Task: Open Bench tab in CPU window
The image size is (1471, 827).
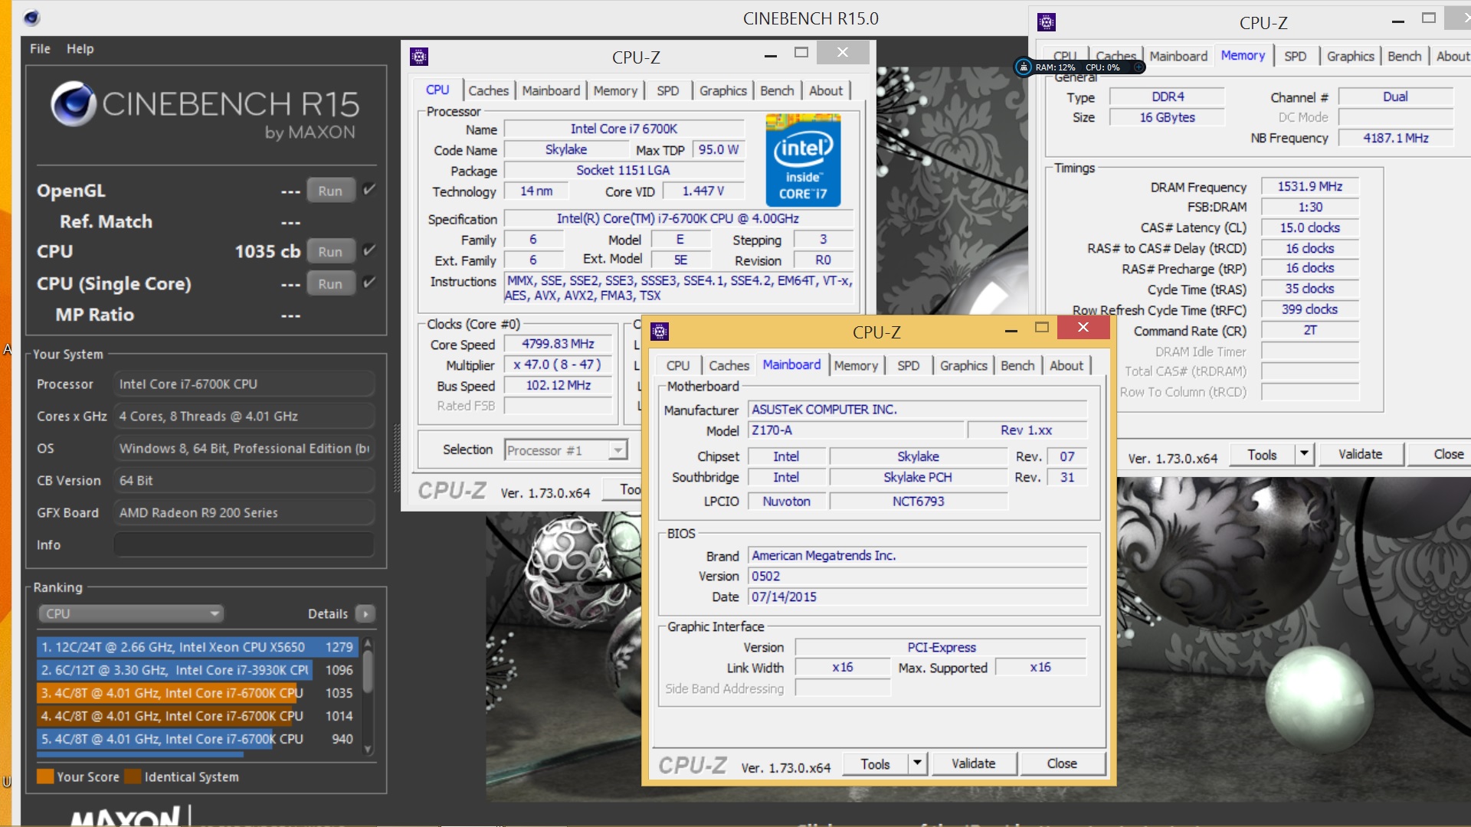Action: coord(777,91)
